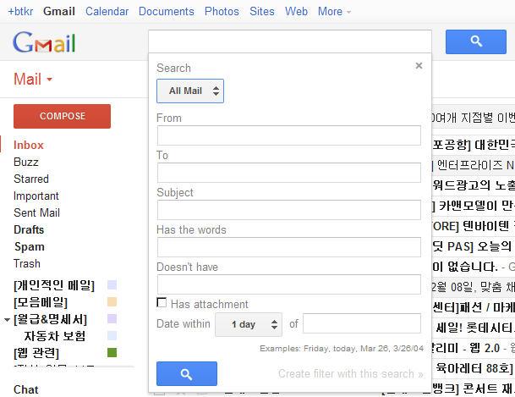The width and height of the screenshot is (515, 397).
Task: Select Gmail in the top navigation
Action: (x=59, y=12)
